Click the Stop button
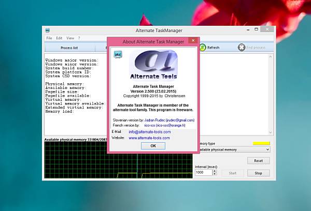This screenshot has width=311, height=211. [259, 173]
